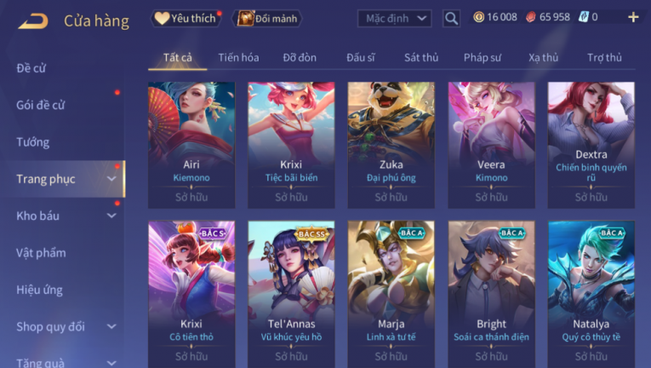Tap the gold back arrow icon
Viewport: 651px width, 368px height.
click(33, 20)
